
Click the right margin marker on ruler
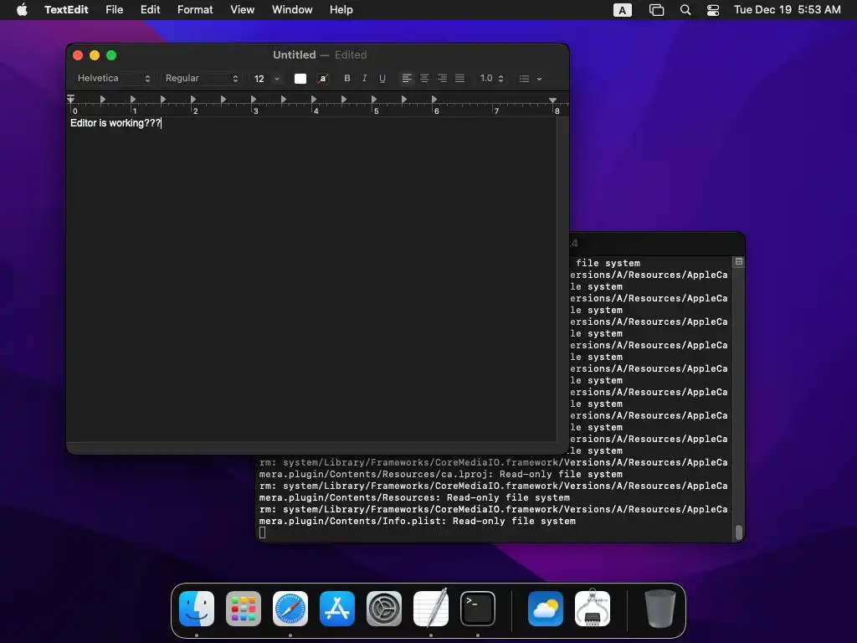point(552,100)
